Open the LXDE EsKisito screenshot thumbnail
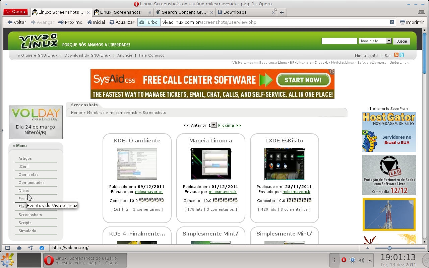Viewport: 429px width, 268px height. (x=284, y=164)
